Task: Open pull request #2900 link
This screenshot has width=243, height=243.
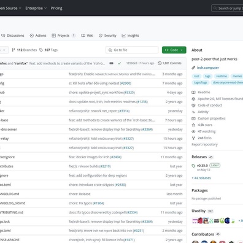Action: (x=126, y=83)
